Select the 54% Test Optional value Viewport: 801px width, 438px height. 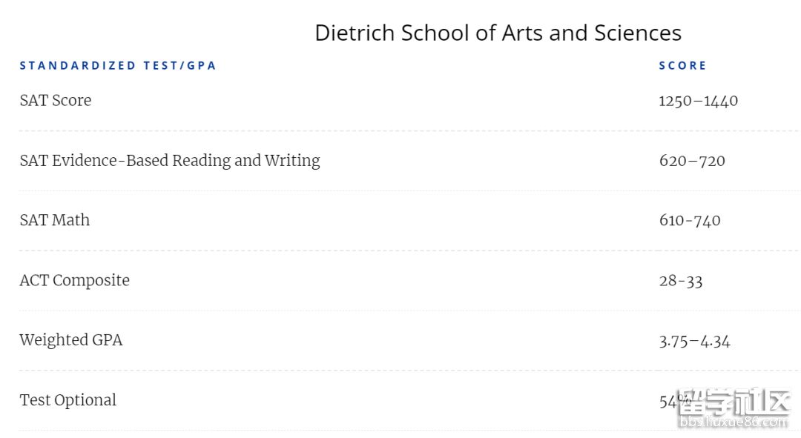tap(673, 401)
